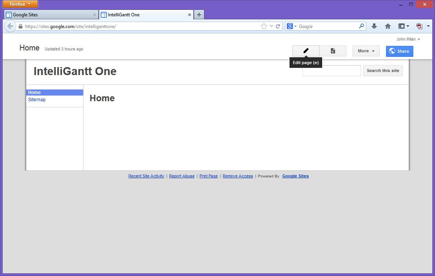Click inside the site search box
This screenshot has width=435, height=276.
tap(331, 71)
